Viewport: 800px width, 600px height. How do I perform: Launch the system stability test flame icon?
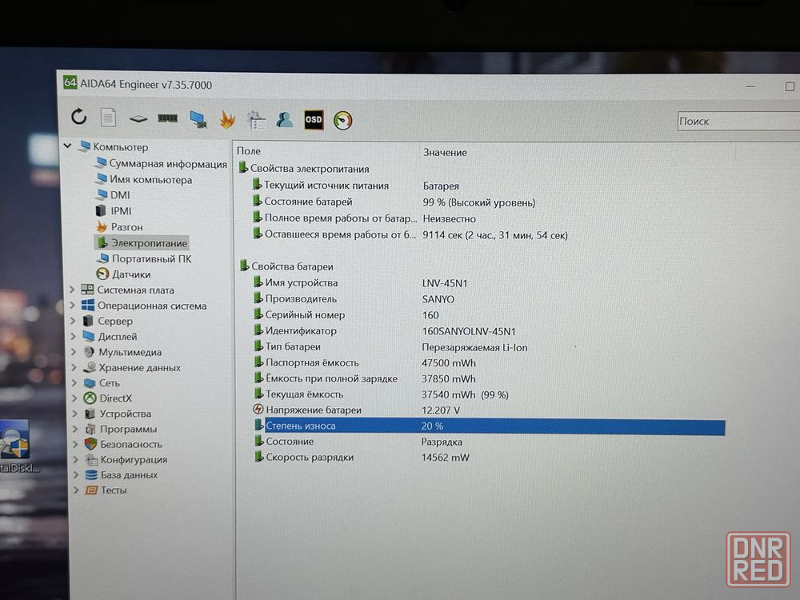click(227, 120)
